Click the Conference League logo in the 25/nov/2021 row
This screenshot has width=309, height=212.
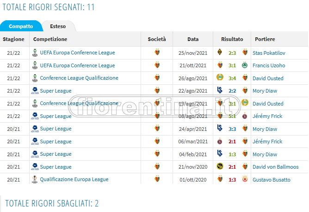(35, 53)
